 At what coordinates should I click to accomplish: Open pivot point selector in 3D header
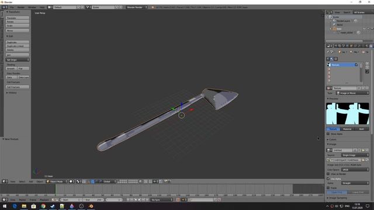coord(79,181)
